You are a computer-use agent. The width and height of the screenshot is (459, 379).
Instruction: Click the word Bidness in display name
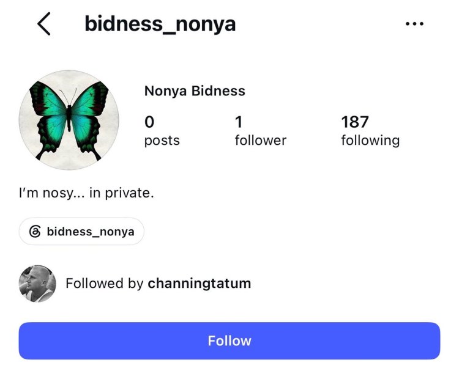[218, 90]
